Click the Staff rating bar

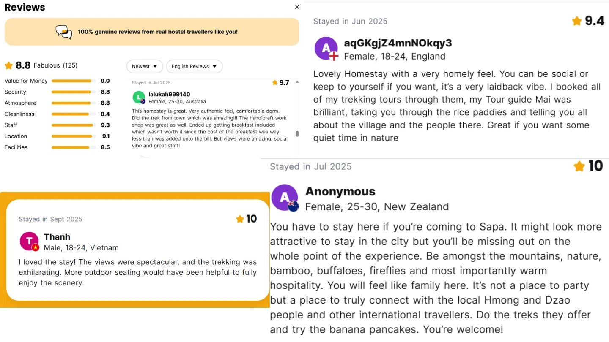coord(72,125)
